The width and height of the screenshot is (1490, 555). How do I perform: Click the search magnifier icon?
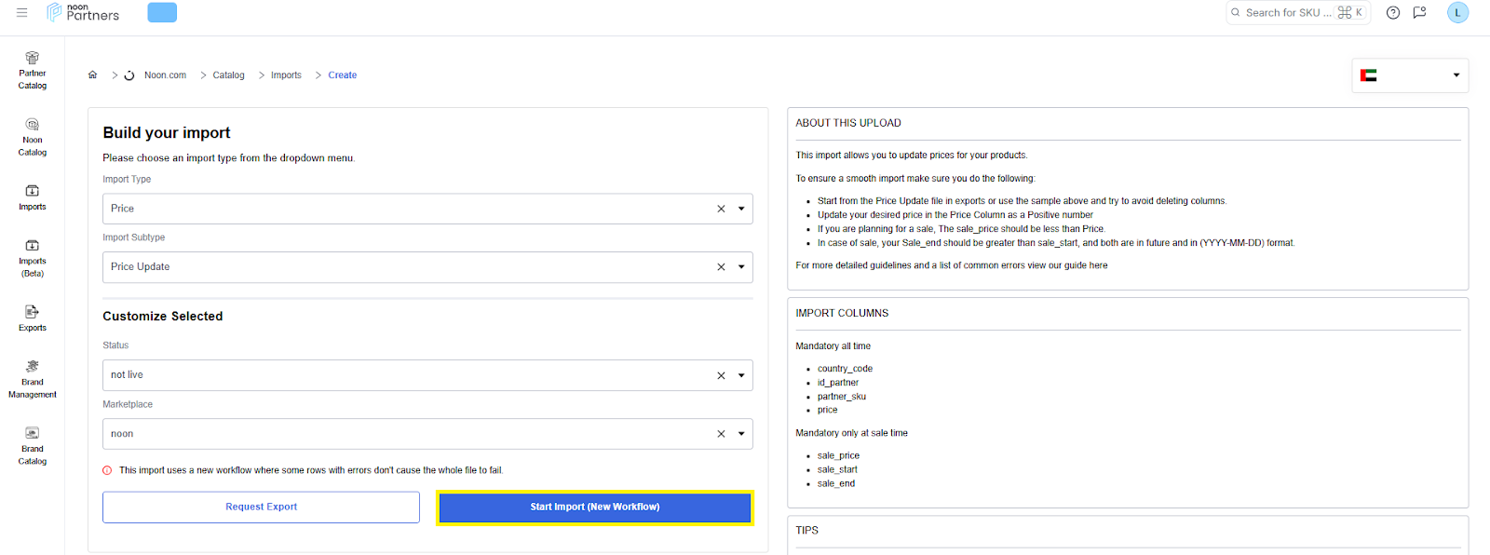point(1236,12)
